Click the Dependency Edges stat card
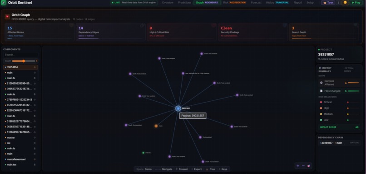The image size is (366, 174). pyautogui.click(x=111, y=32)
